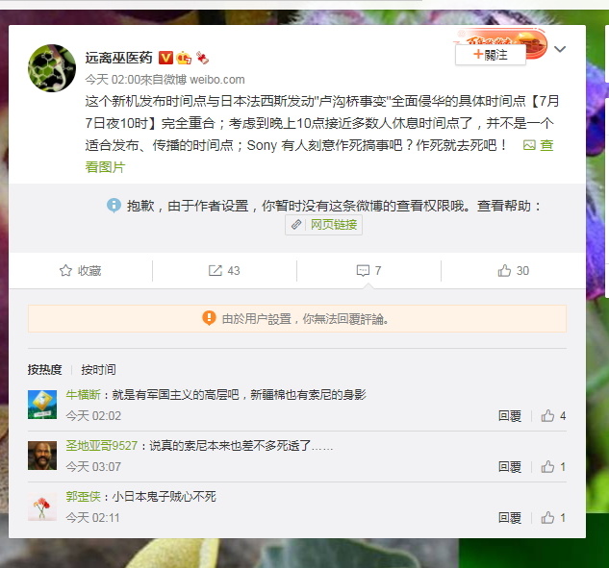
Task: Sort comments by 按时间
Action: [98, 369]
